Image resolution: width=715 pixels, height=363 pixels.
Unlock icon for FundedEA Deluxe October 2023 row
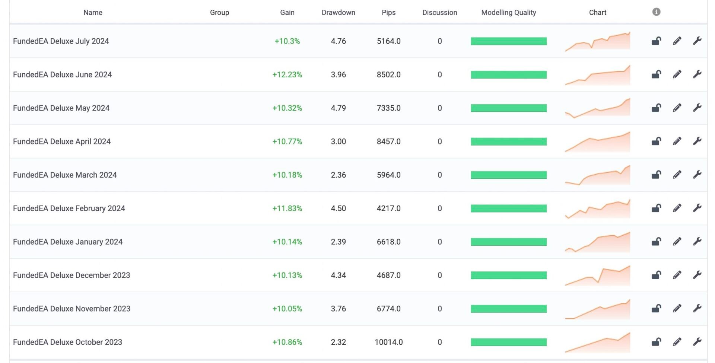(656, 342)
